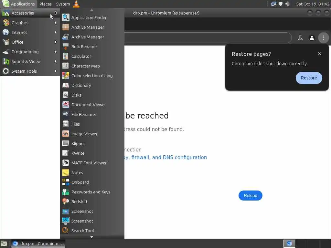Expand System Tools category arrow
The width and height of the screenshot is (331, 248).
click(x=56, y=71)
